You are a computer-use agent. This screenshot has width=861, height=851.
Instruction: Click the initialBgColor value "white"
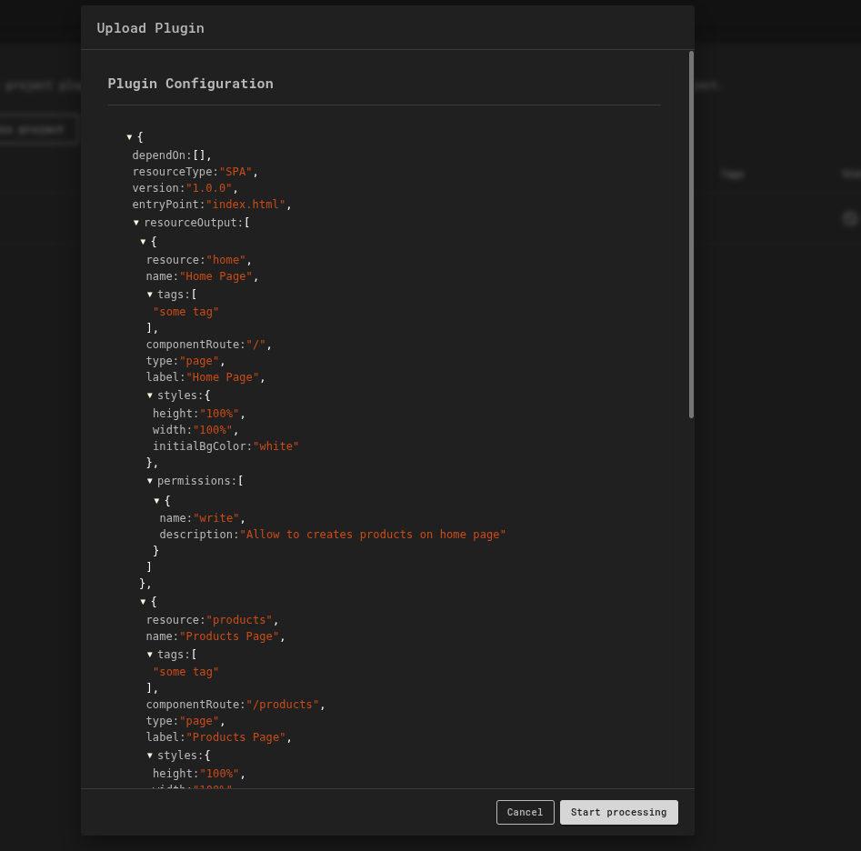click(x=275, y=446)
